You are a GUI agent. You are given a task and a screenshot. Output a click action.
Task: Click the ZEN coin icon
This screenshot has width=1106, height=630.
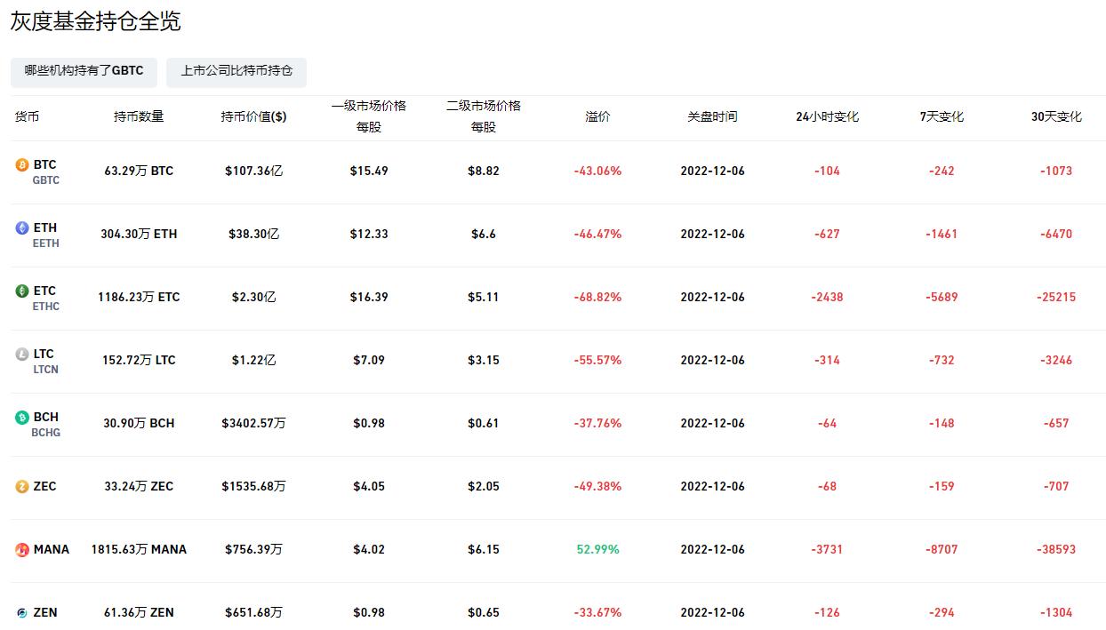(22, 612)
